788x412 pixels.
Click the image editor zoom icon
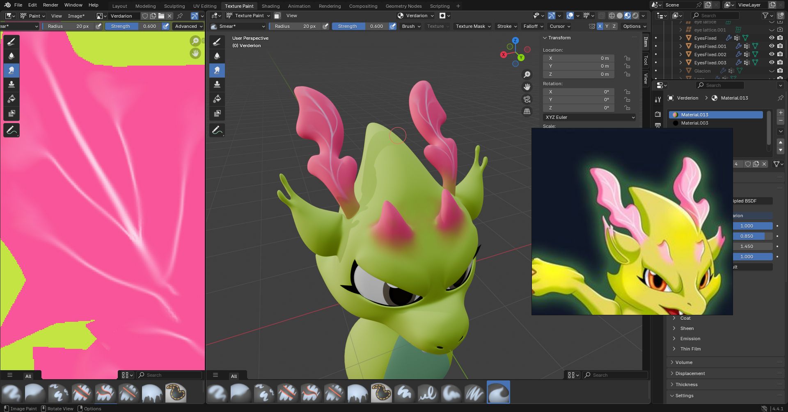point(195,41)
